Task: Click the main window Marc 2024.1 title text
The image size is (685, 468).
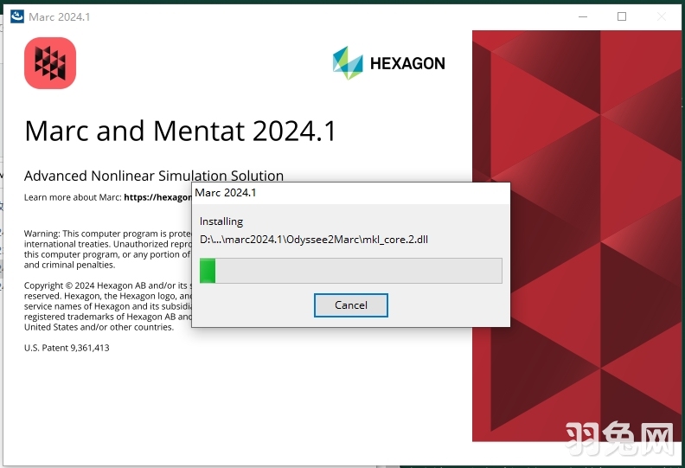Action: point(60,16)
